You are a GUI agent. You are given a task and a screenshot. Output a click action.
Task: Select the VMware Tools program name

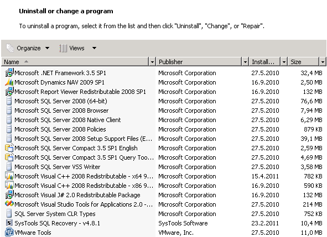point(33,233)
